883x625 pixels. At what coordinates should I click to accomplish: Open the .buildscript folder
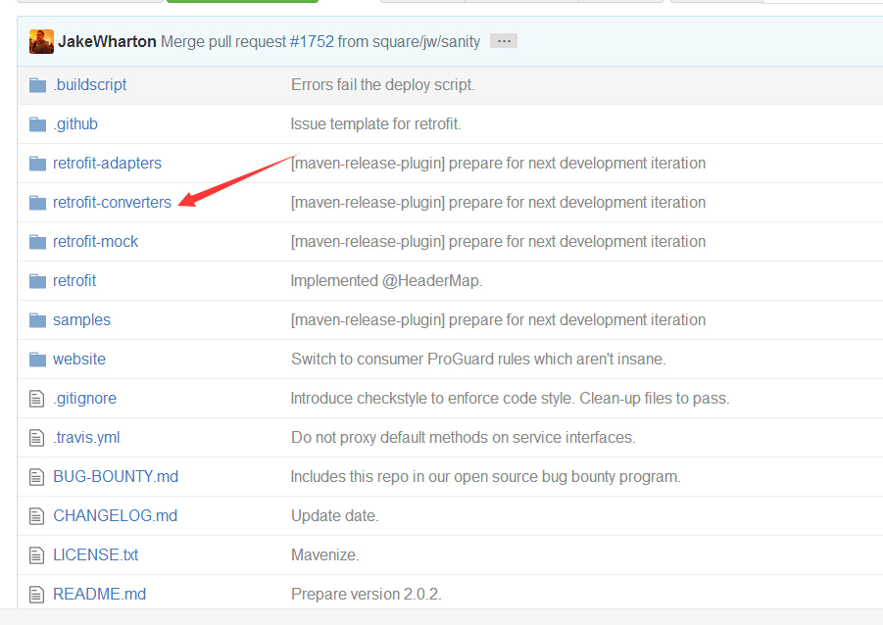pos(90,85)
